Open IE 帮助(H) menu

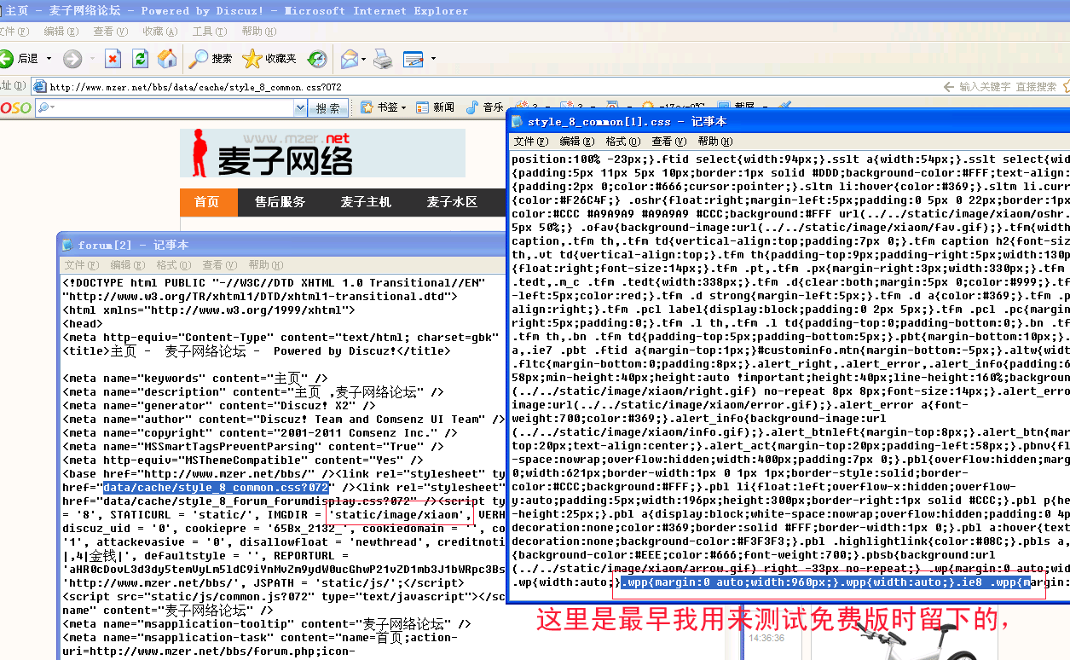click(x=259, y=32)
